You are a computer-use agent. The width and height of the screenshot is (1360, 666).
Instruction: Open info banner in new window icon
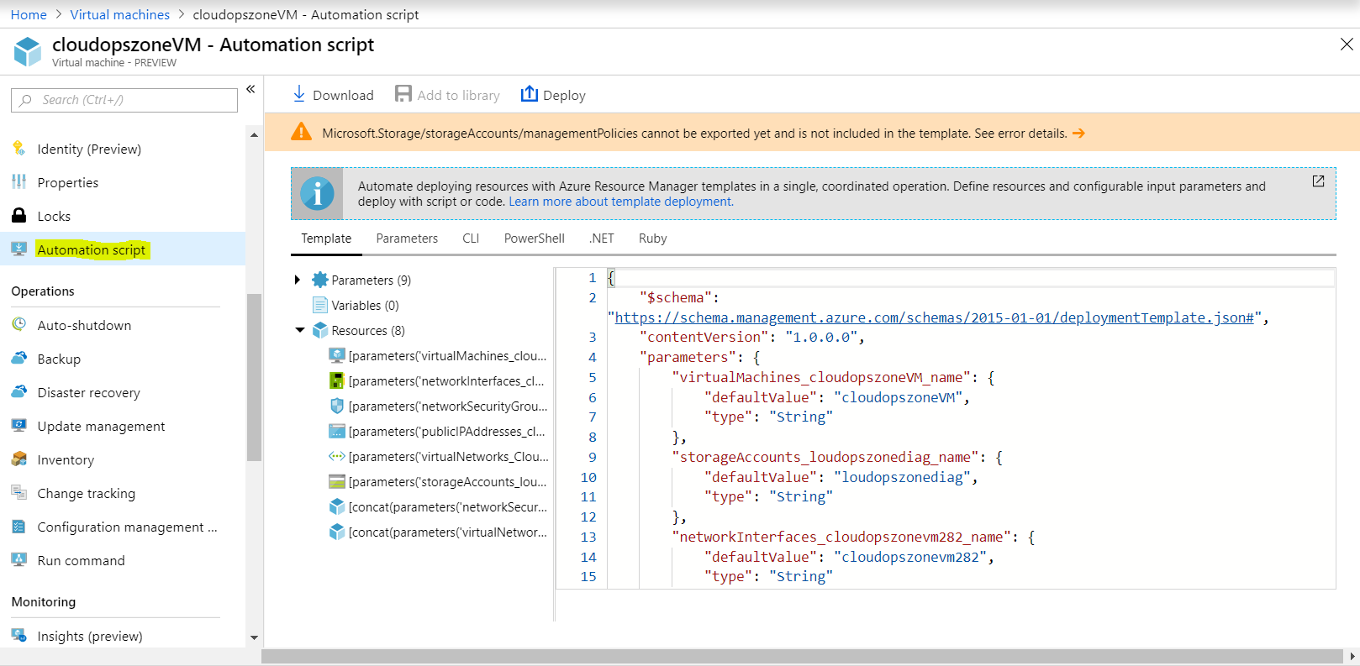click(1318, 181)
